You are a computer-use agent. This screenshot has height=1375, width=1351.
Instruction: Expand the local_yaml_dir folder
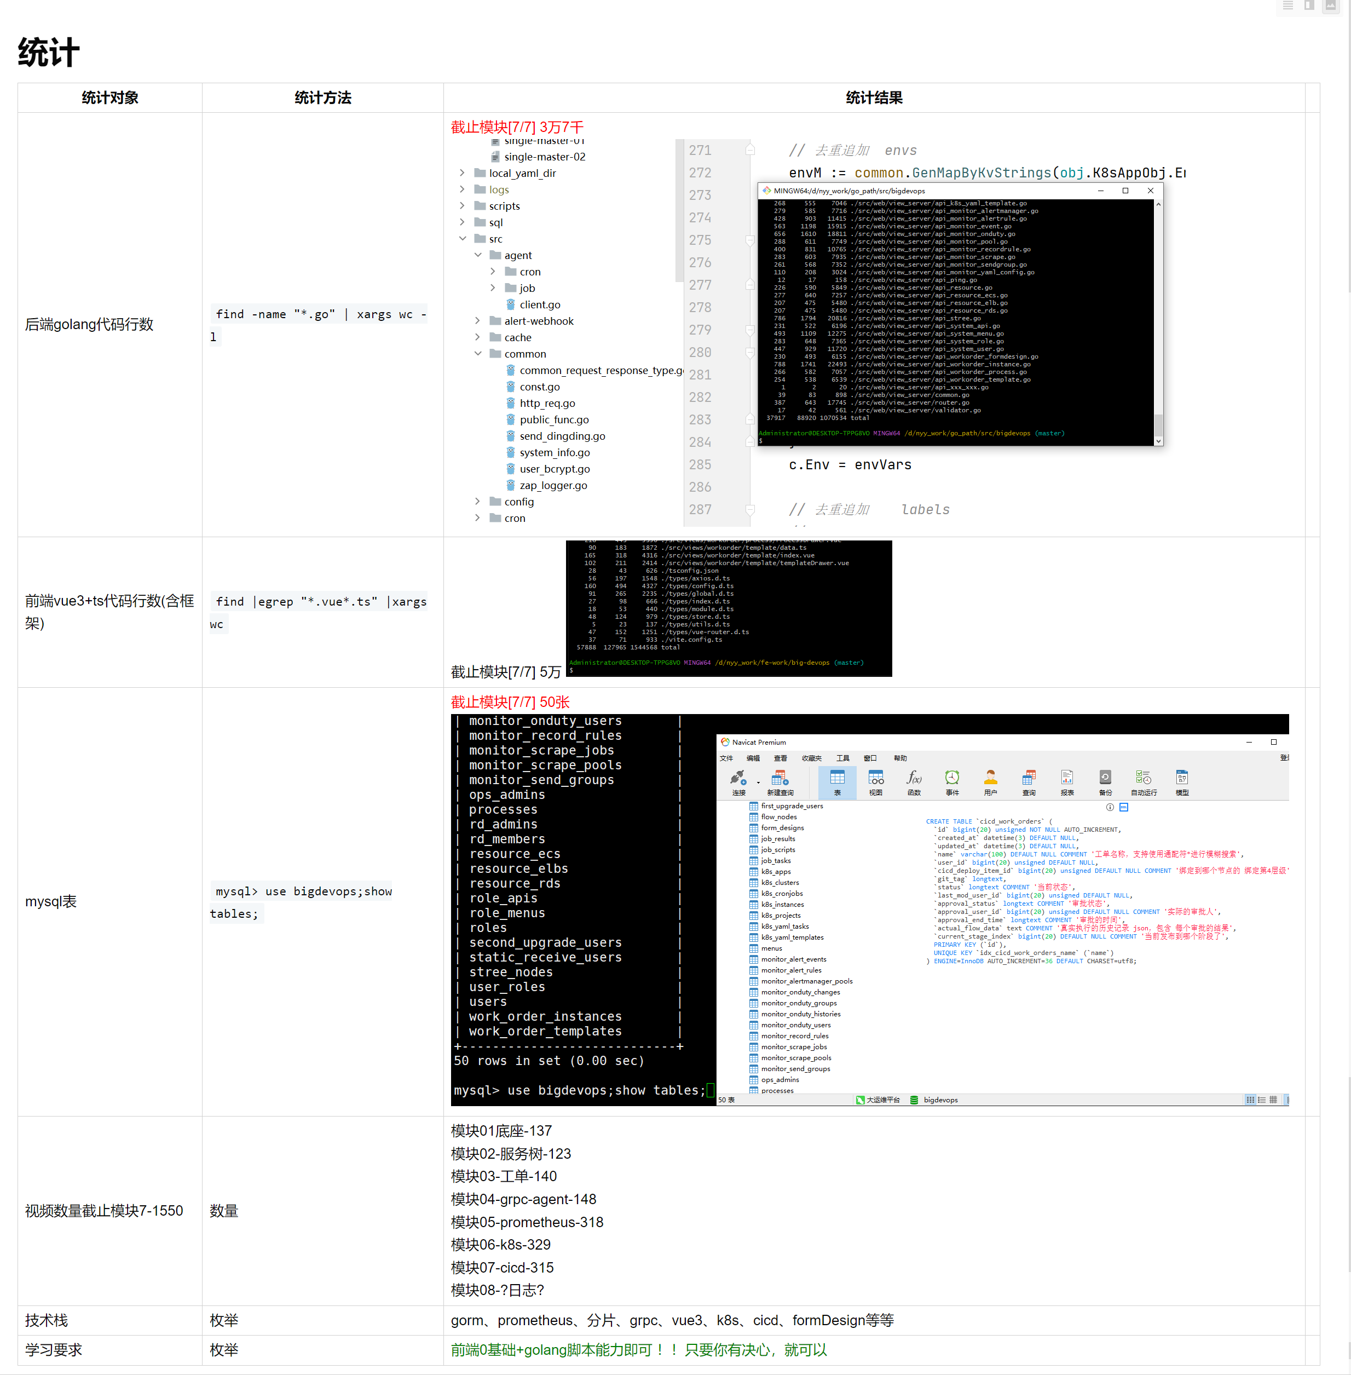click(x=462, y=172)
